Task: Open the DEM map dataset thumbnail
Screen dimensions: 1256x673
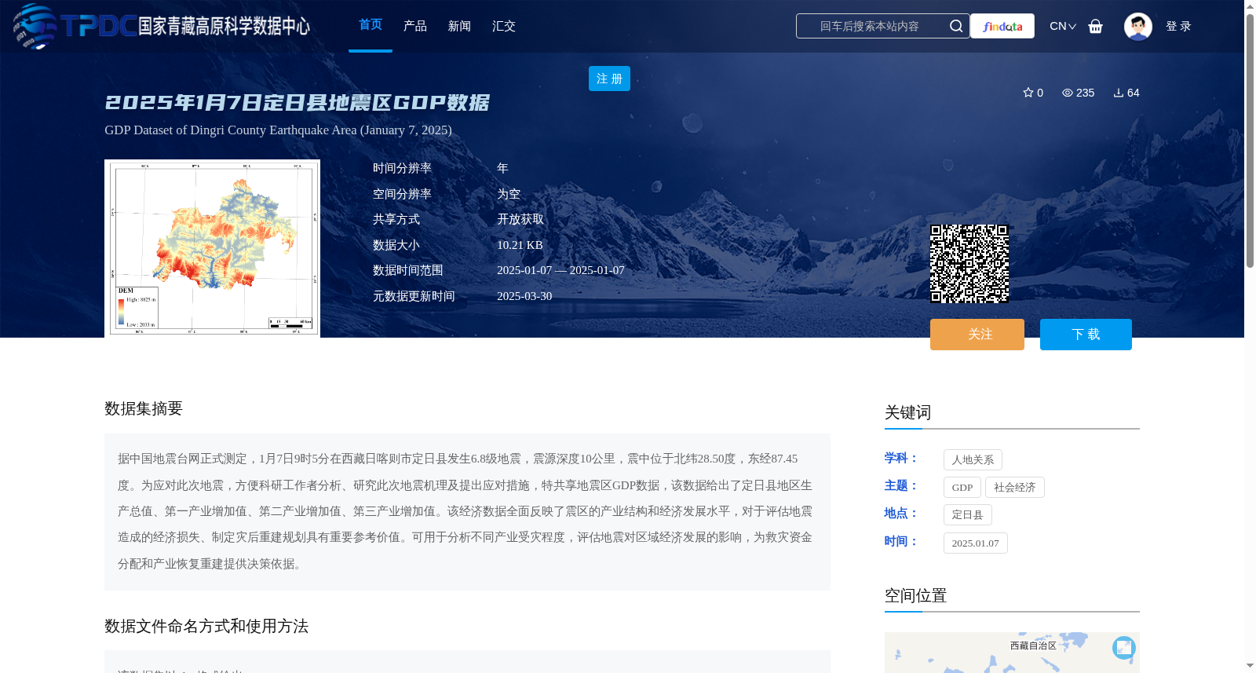Action: click(x=212, y=248)
